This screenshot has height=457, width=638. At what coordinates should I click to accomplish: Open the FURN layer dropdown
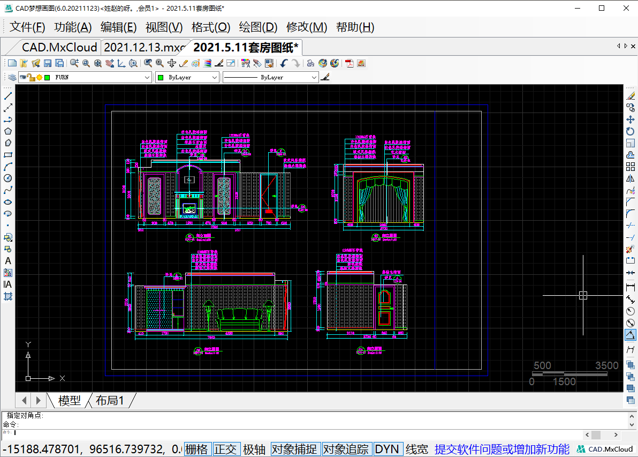147,77
